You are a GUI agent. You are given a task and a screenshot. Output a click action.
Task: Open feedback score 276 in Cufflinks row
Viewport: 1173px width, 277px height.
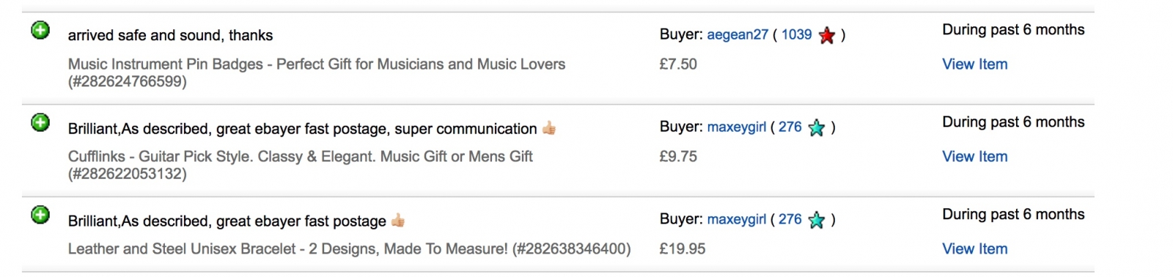tap(790, 127)
